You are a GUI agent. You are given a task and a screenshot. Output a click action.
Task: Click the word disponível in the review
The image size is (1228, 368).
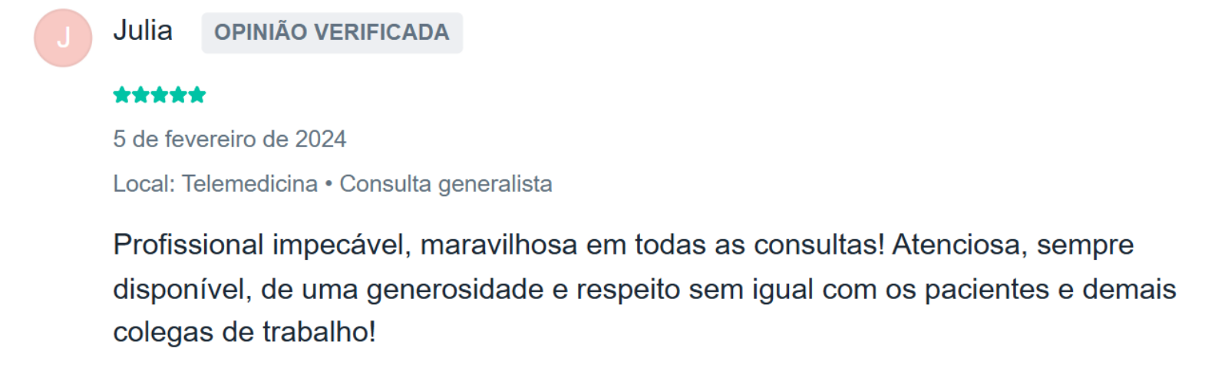click(x=182, y=289)
